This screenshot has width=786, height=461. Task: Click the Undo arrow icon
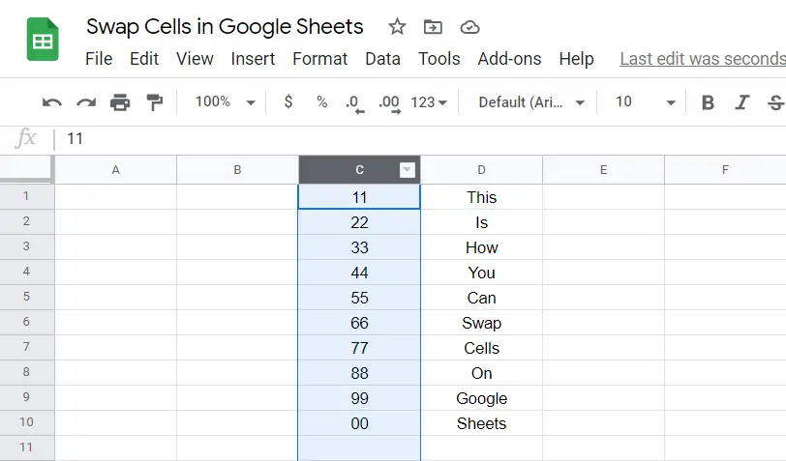pyautogui.click(x=52, y=102)
